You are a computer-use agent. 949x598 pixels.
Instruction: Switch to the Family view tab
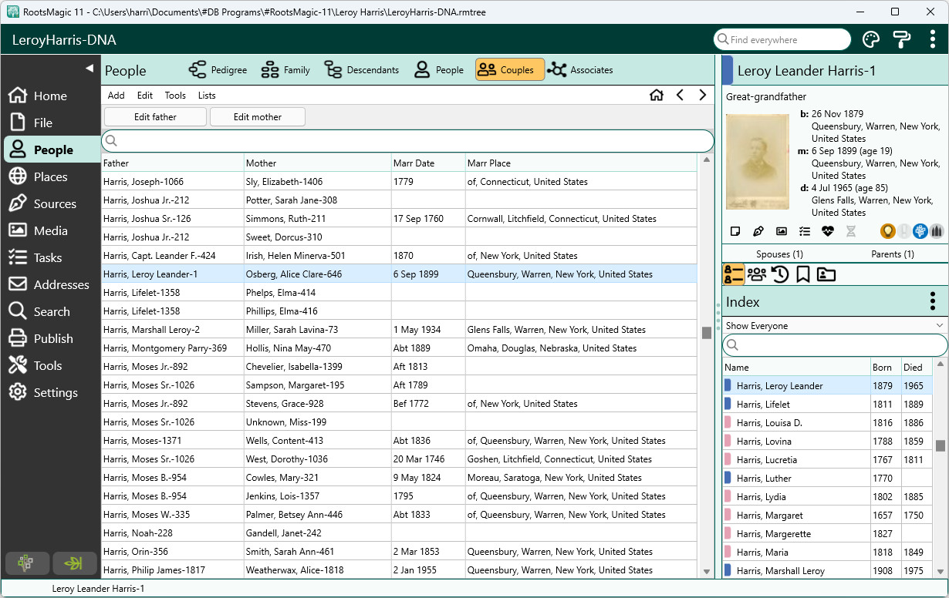pyautogui.click(x=285, y=70)
